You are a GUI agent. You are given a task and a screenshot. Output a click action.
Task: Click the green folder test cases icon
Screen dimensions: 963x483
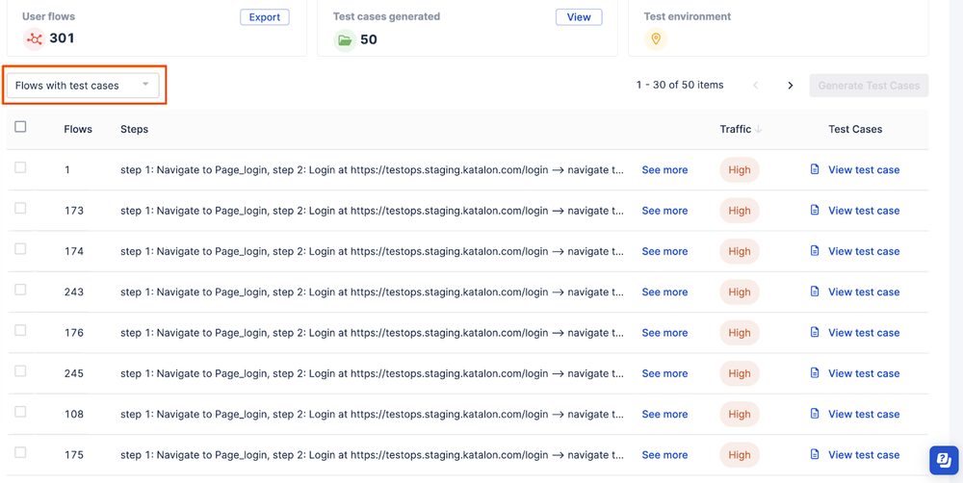point(344,40)
